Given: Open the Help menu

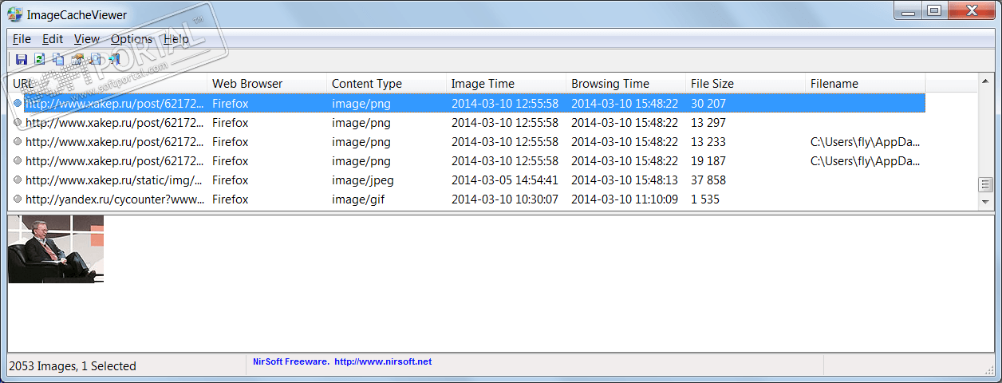Looking at the screenshot, I should coord(176,39).
